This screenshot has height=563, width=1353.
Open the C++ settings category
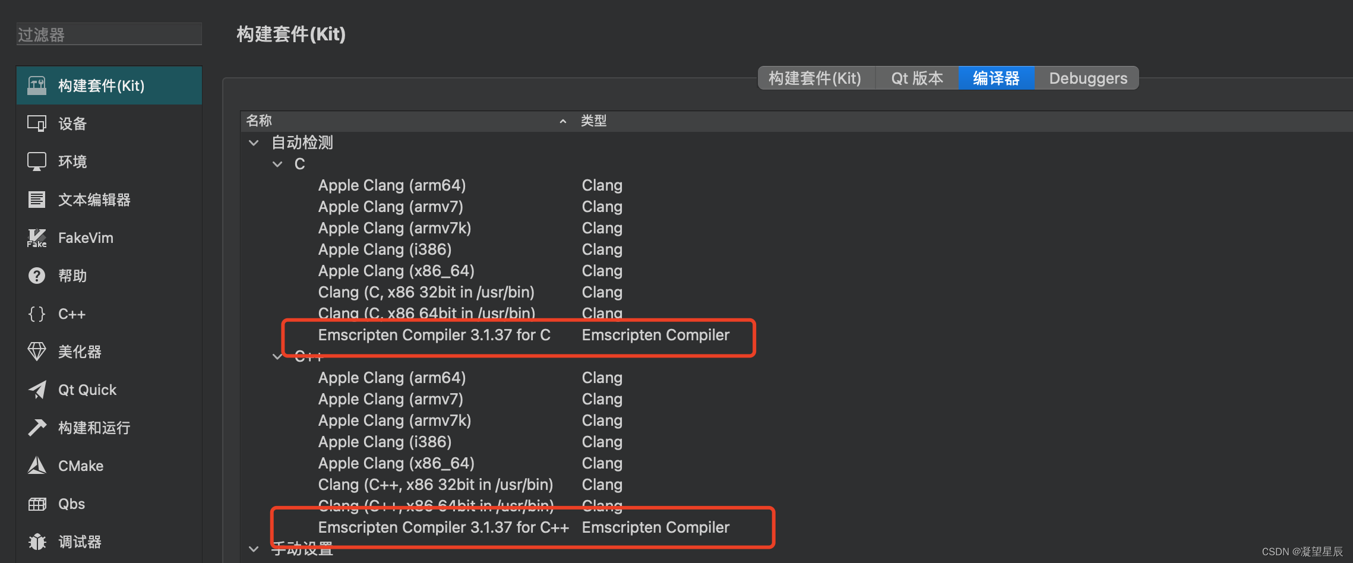pyautogui.click(x=109, y=314)
